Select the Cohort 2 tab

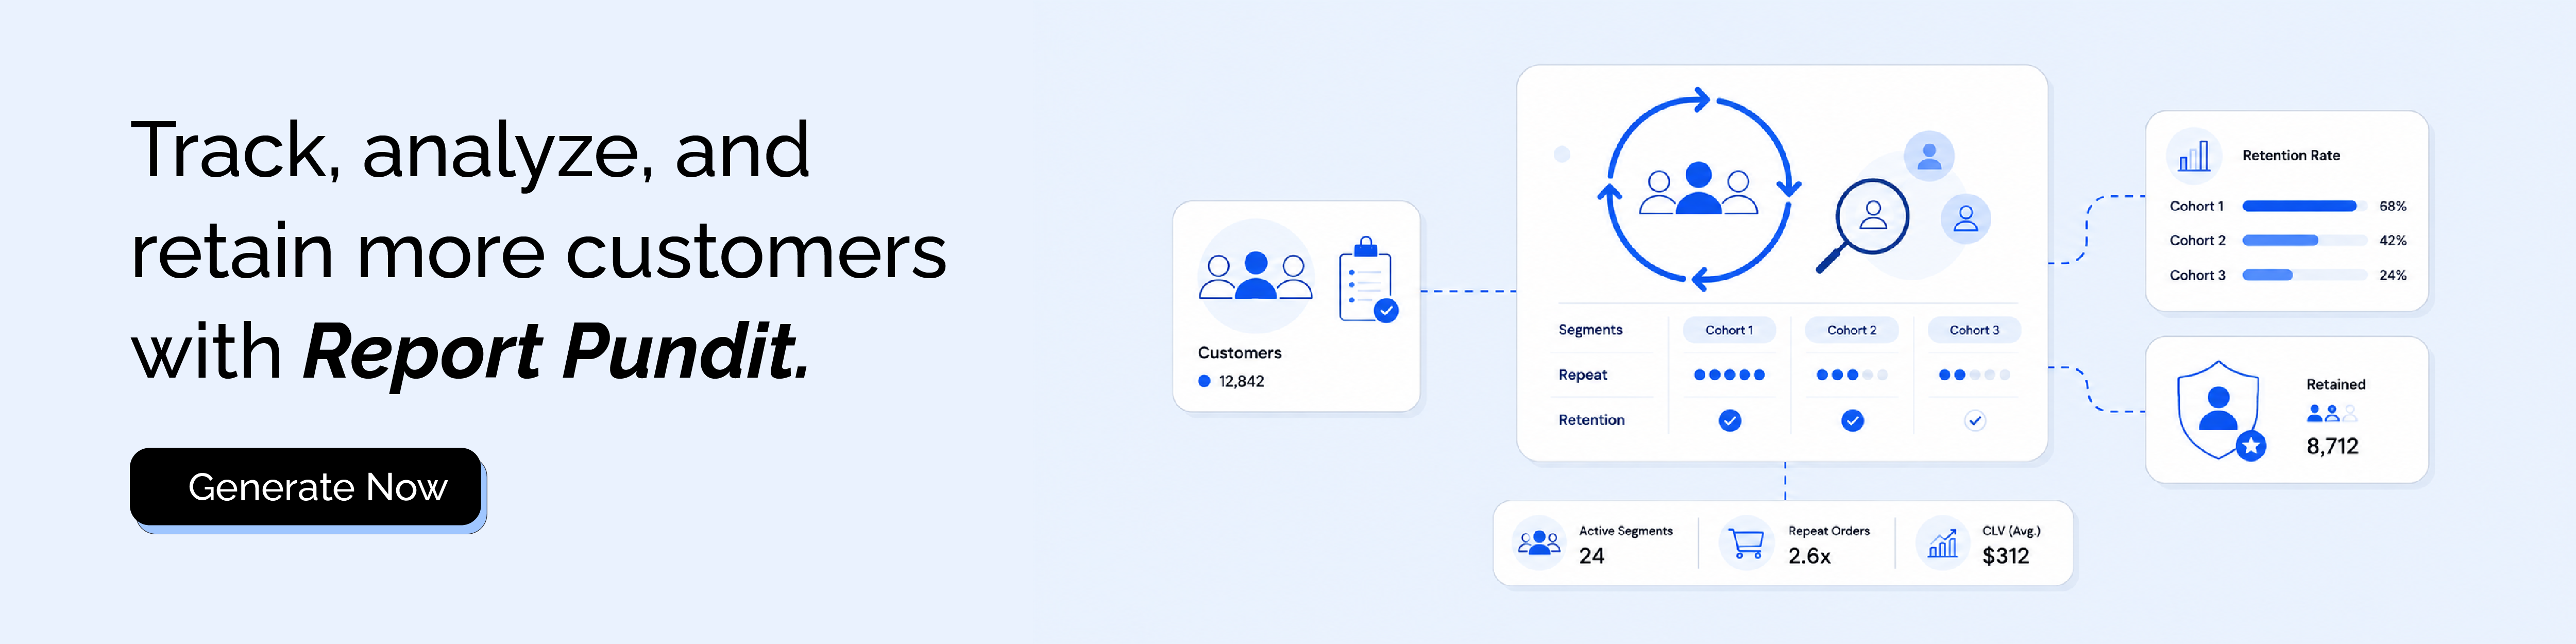pyautogui.click(x=1852, y=330)
